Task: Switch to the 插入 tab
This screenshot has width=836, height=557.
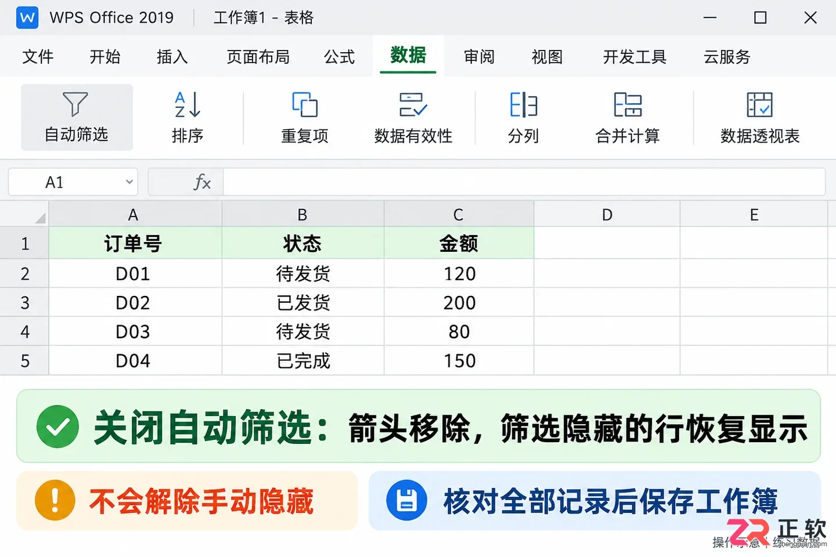Action: (172, 57)
